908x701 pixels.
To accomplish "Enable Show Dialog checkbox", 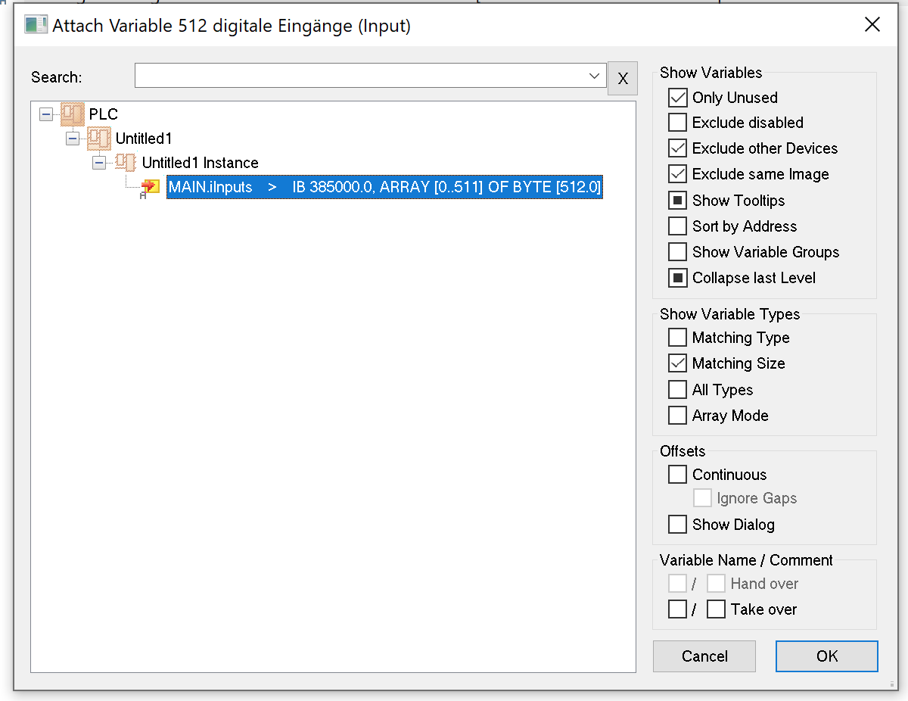I will pos(677,525).
